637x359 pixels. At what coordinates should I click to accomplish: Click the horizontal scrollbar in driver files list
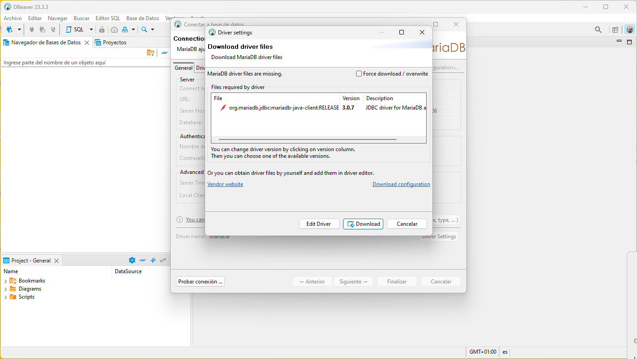[x=307, y=139]
